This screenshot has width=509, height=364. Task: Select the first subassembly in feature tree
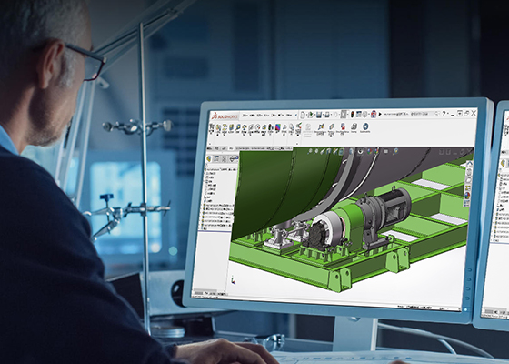tap(218, 205)
